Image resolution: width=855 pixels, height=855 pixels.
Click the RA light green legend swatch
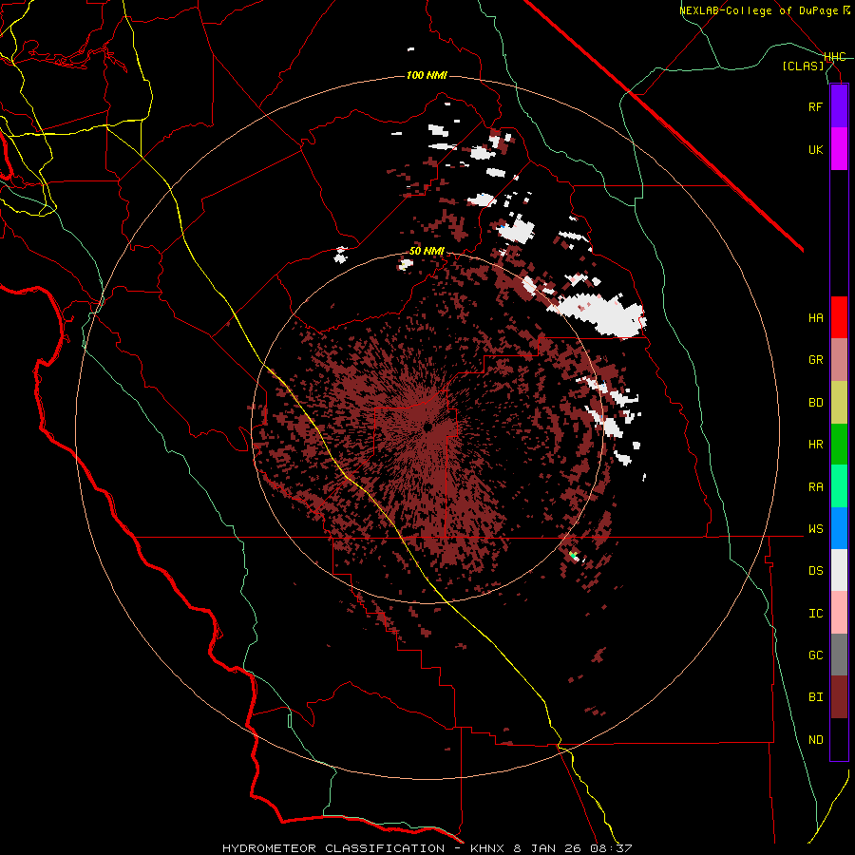tap(839, 486)
